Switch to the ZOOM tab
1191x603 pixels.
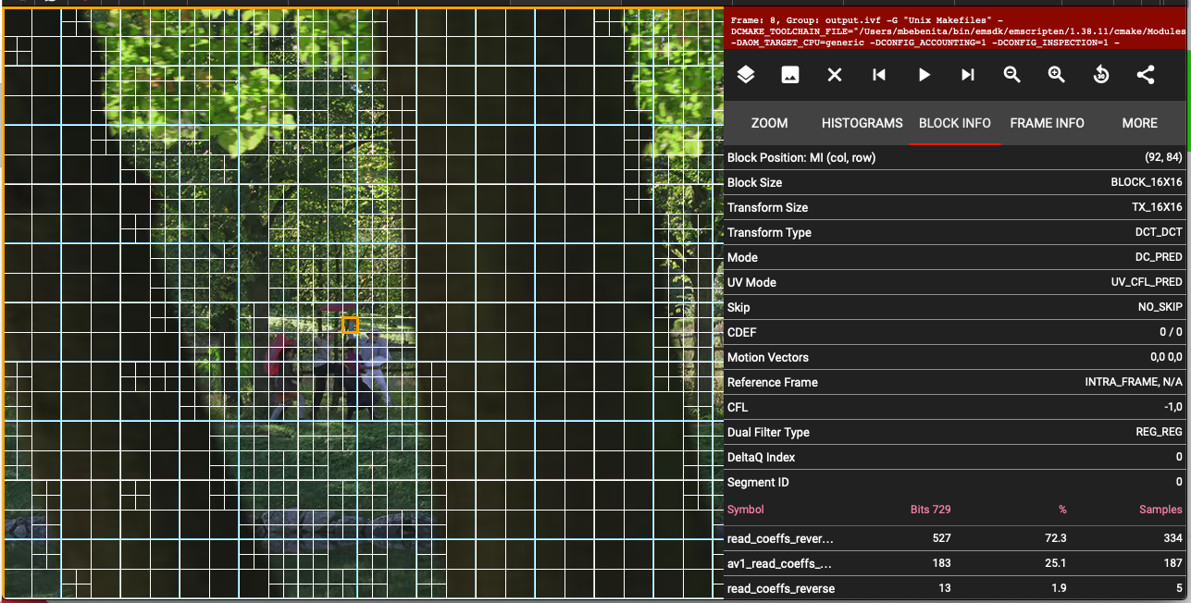coord(770,123)
